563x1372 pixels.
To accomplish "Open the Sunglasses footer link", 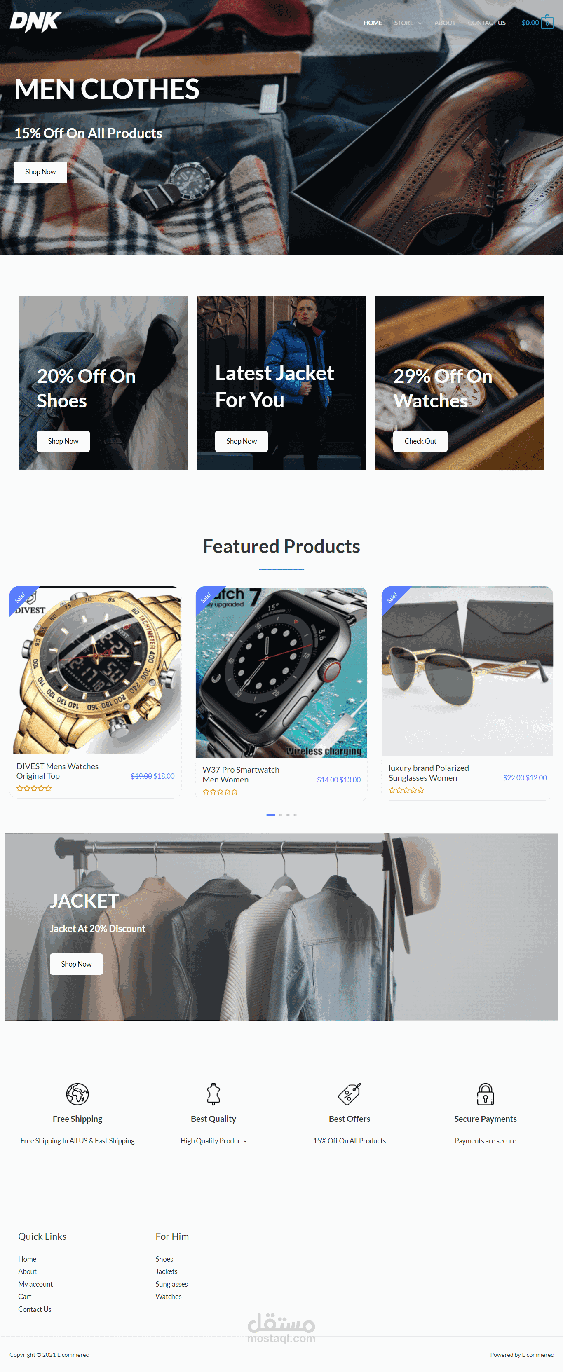I will (171, 1284).
